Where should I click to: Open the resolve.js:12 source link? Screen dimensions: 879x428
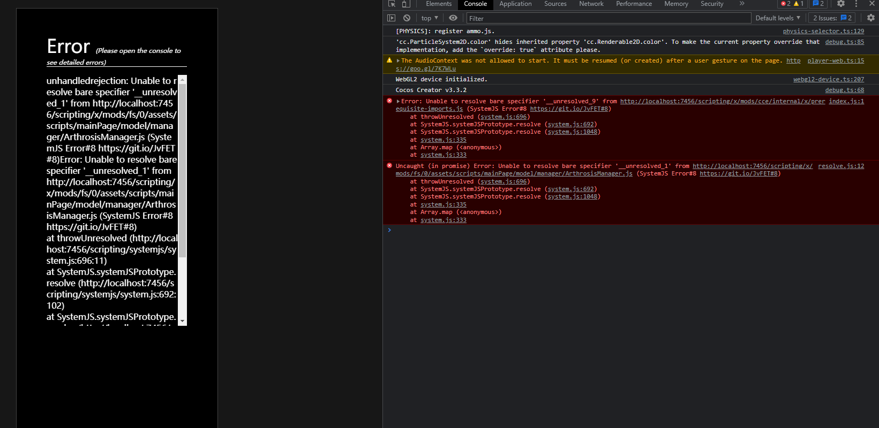(x=841, y=166)
